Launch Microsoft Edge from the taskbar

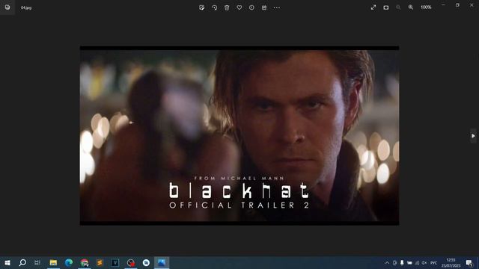pyautogui.click(x=69, y=262)
